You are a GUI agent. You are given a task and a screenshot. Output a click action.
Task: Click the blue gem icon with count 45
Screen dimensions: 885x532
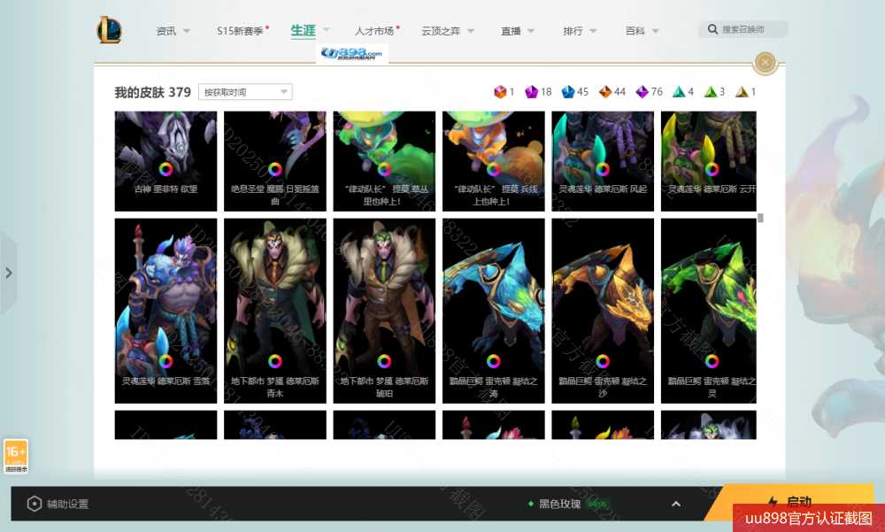568,91
